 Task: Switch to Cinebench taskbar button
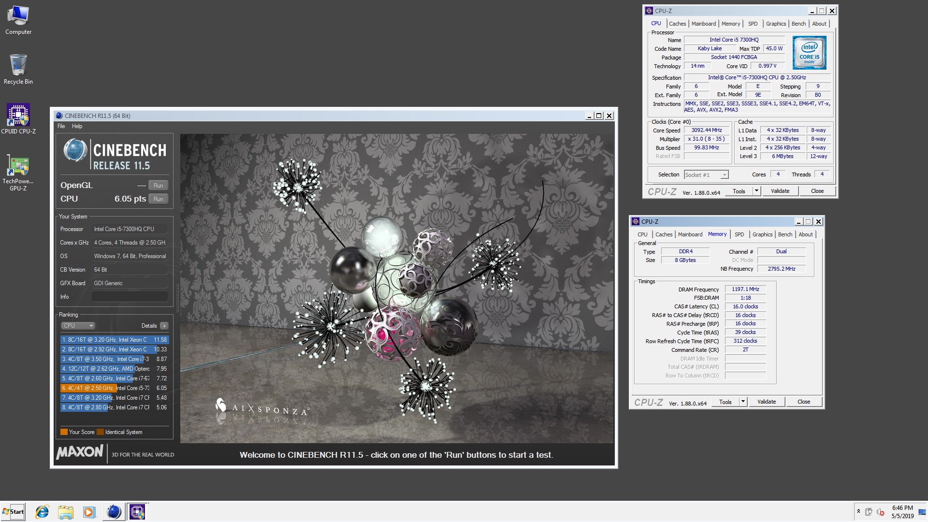click(114, 512)
